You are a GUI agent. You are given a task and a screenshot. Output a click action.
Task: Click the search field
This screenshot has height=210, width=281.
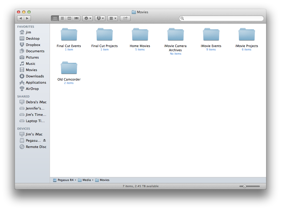coord(221,18)
